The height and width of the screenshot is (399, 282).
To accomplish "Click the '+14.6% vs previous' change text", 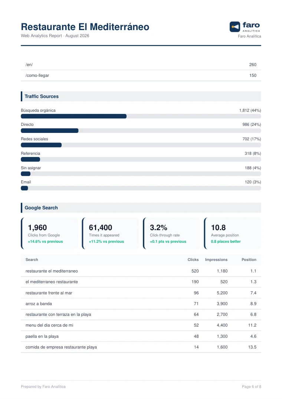I will pyautogui.click(x=45, y=242).
